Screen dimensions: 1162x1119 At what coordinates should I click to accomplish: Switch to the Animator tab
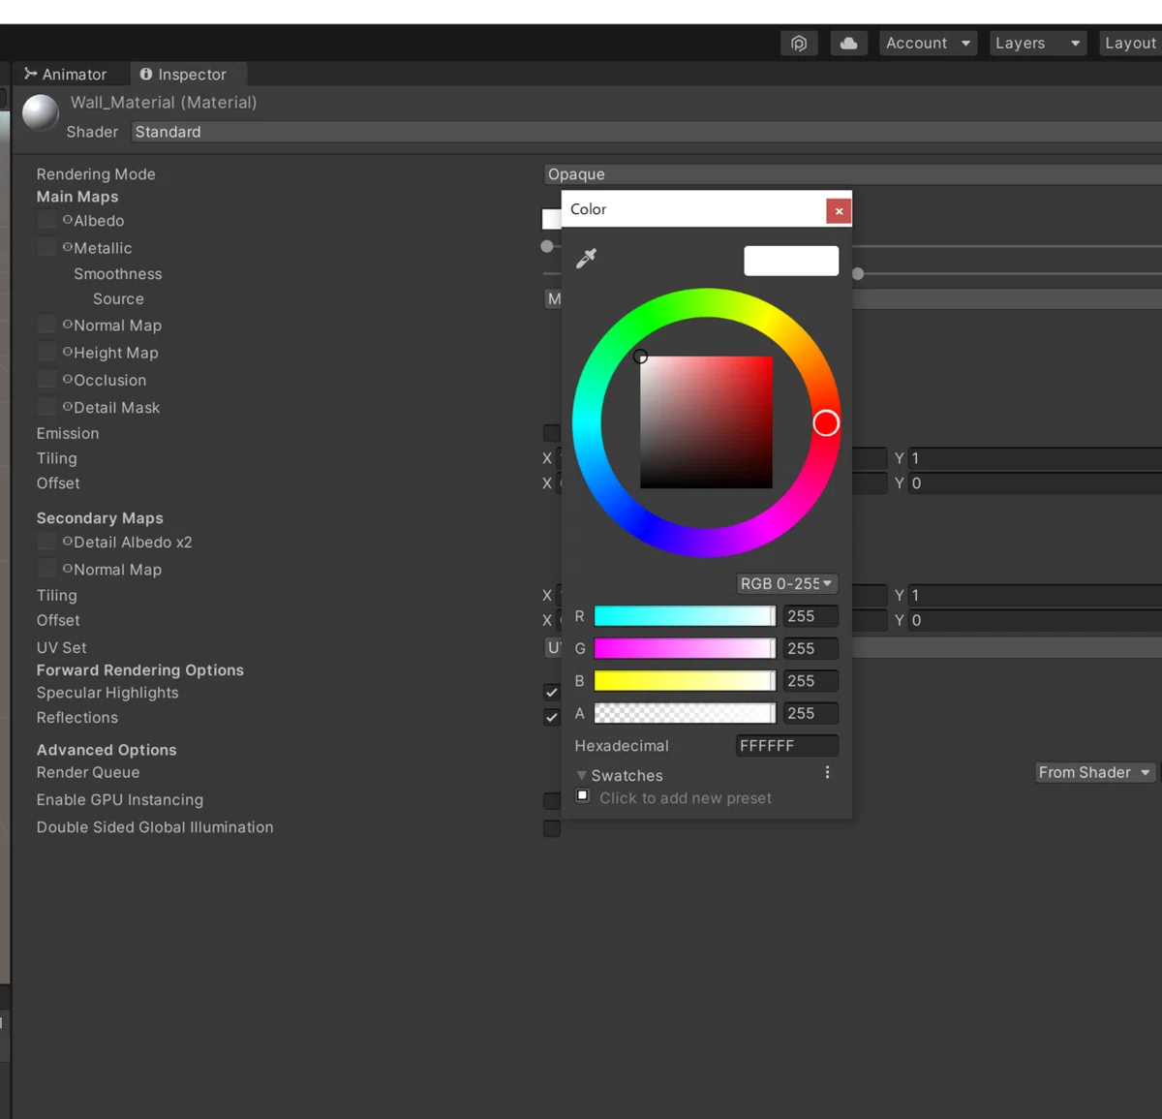[66, 75]
